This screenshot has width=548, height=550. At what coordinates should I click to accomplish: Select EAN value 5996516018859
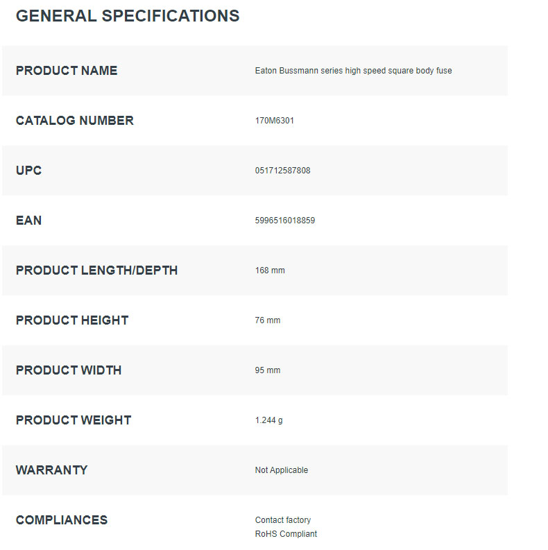click(x=285, y=221)
